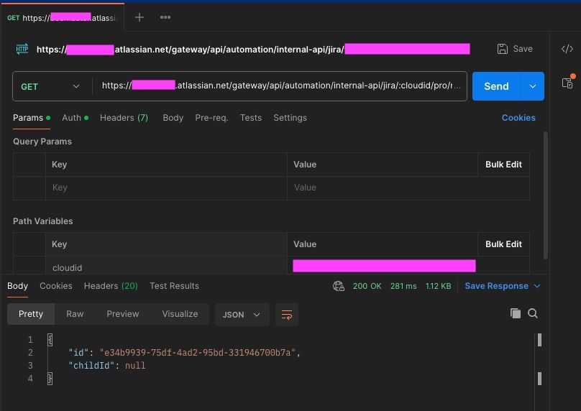Click Bulk Edit in Path Variables
Screen dimensions: 581x411
click(x=503, y=244)
